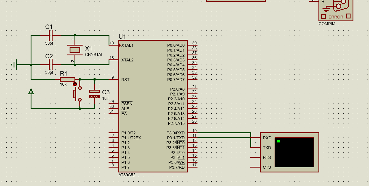Viewport: 369px width, 186px height.
Task: Click the CRYSTAL value label
Action: click(94, 55)
